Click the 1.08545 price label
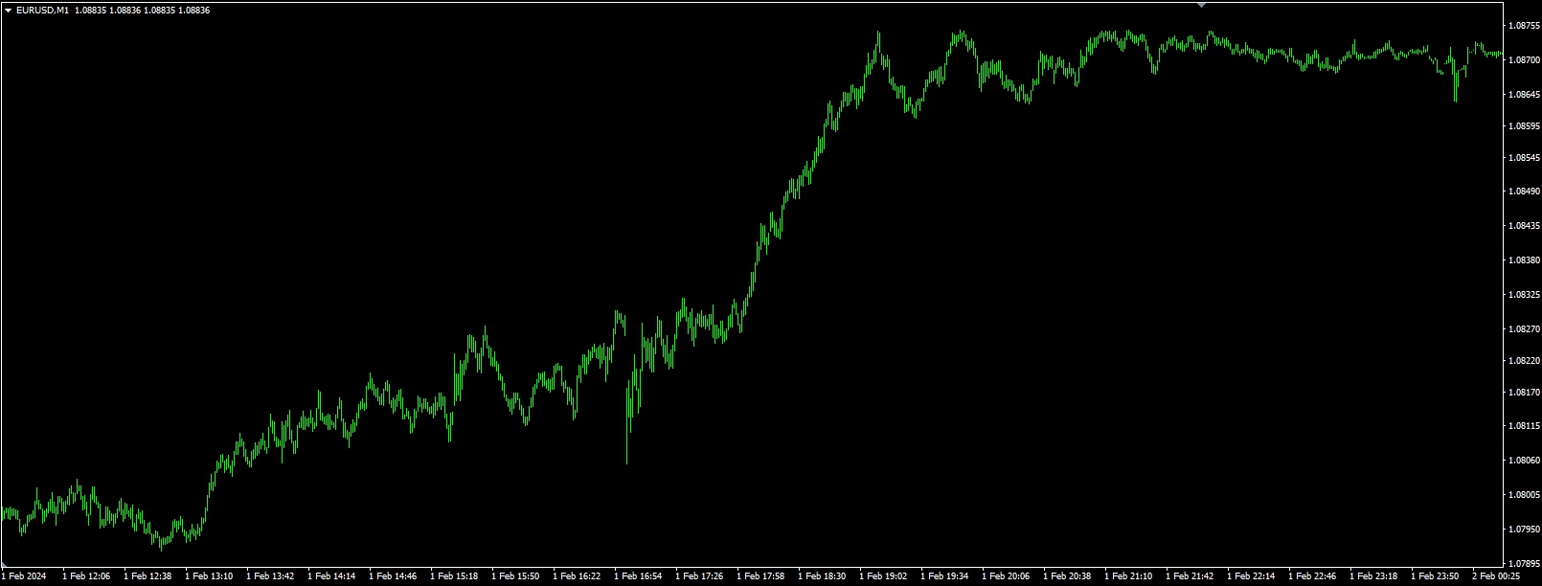 click(1523, 158)
